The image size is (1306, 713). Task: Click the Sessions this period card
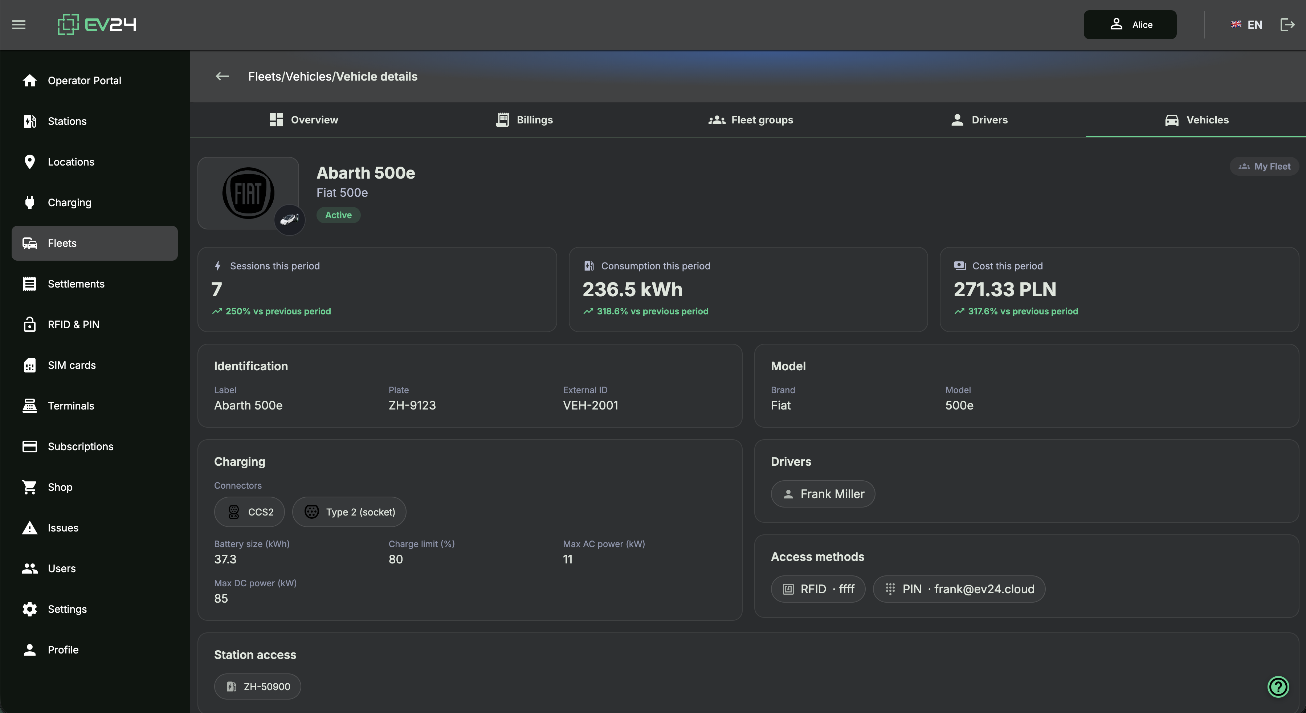click(377, 290)
